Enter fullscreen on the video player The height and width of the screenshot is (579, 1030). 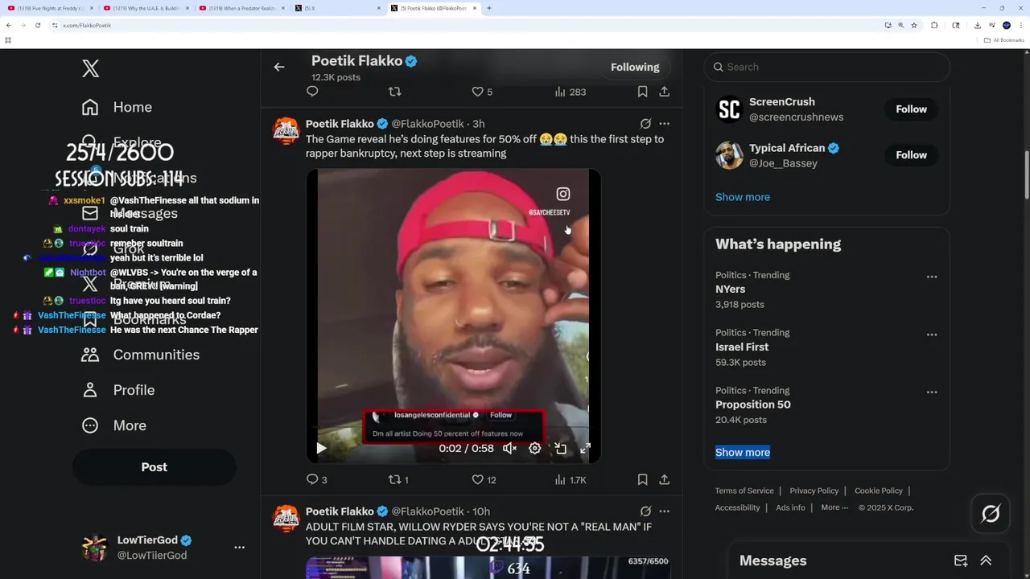[586, 449]
